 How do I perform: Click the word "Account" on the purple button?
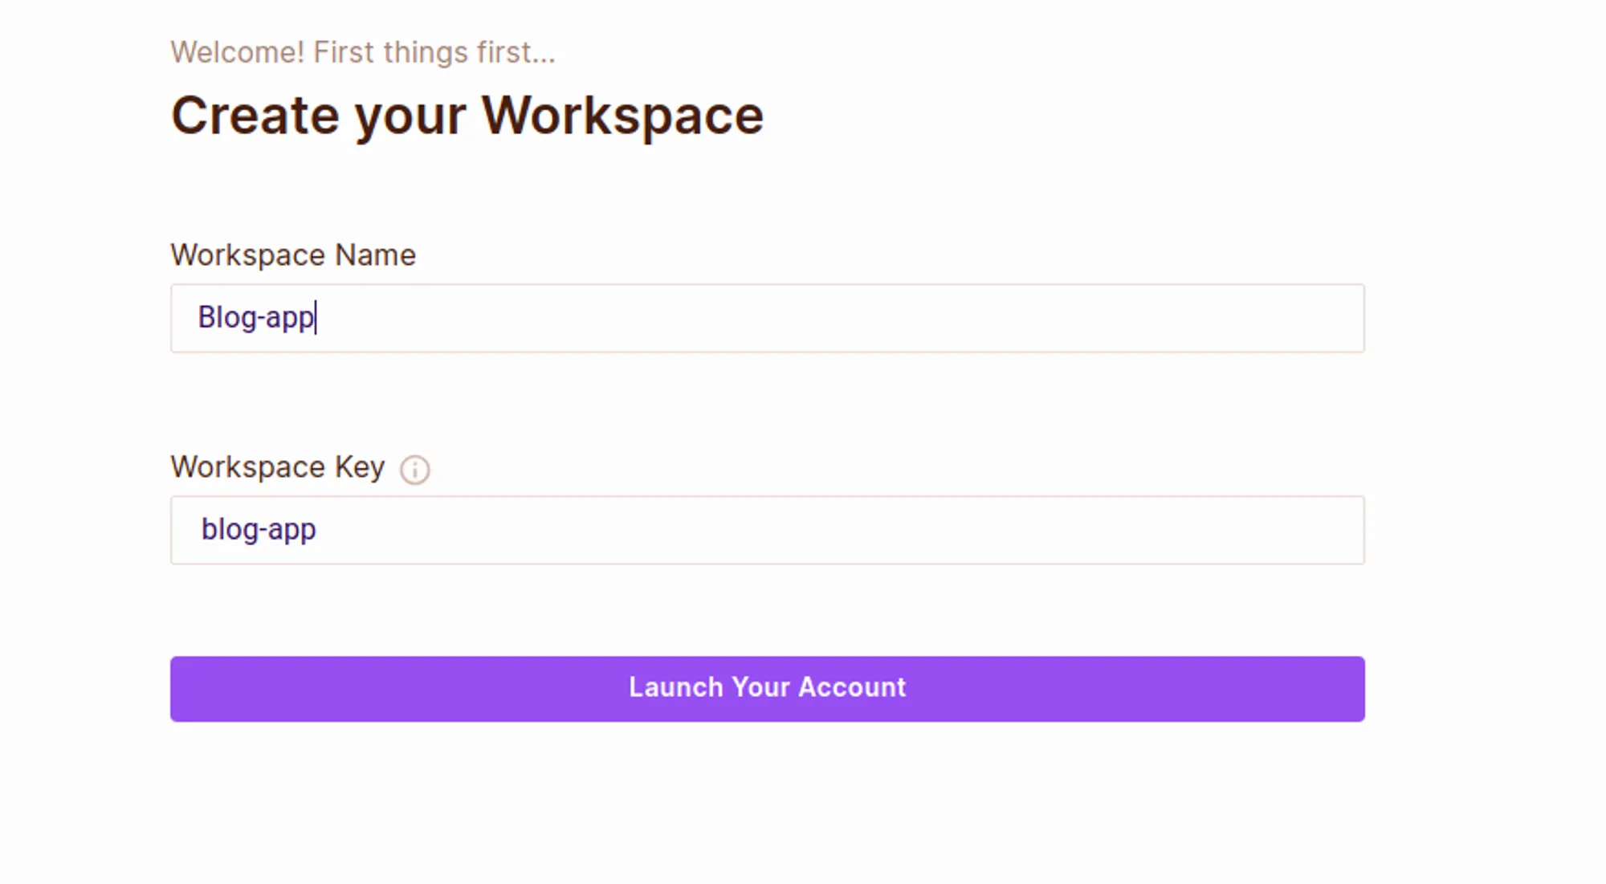[x=852, y=687]
